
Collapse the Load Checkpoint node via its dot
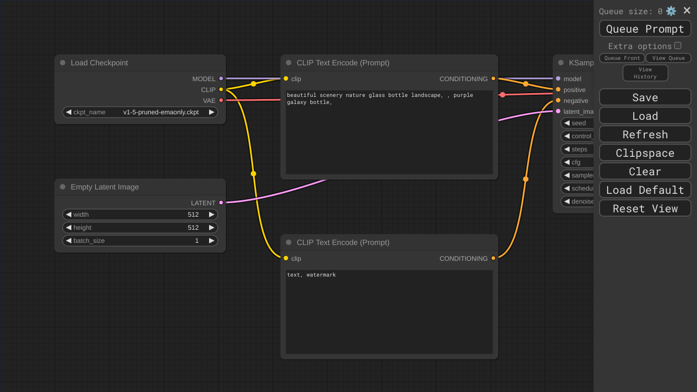pyautogui.click(x=63, y=63)
